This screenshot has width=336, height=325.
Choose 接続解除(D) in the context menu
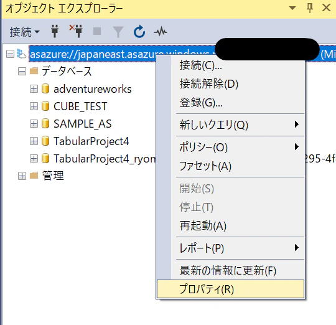209,83
